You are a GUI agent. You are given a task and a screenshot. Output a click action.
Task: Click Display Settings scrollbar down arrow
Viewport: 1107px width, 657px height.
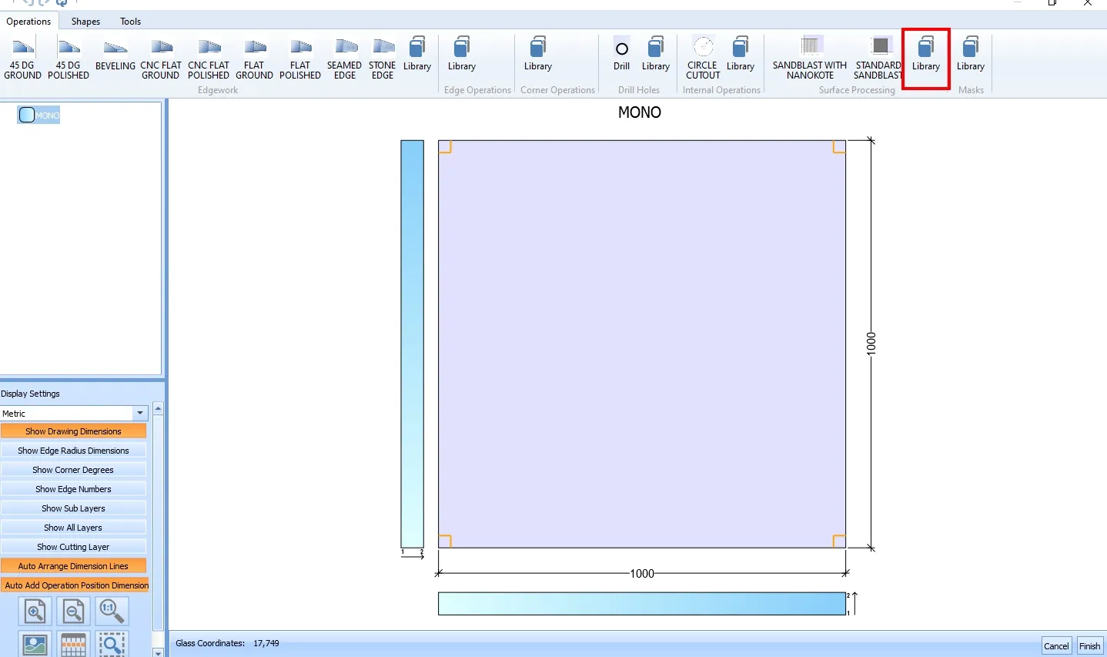click(158, 652)
